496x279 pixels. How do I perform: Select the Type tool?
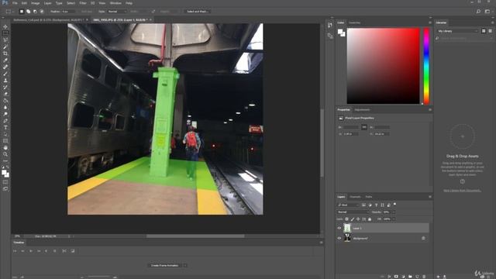(5, 127)
